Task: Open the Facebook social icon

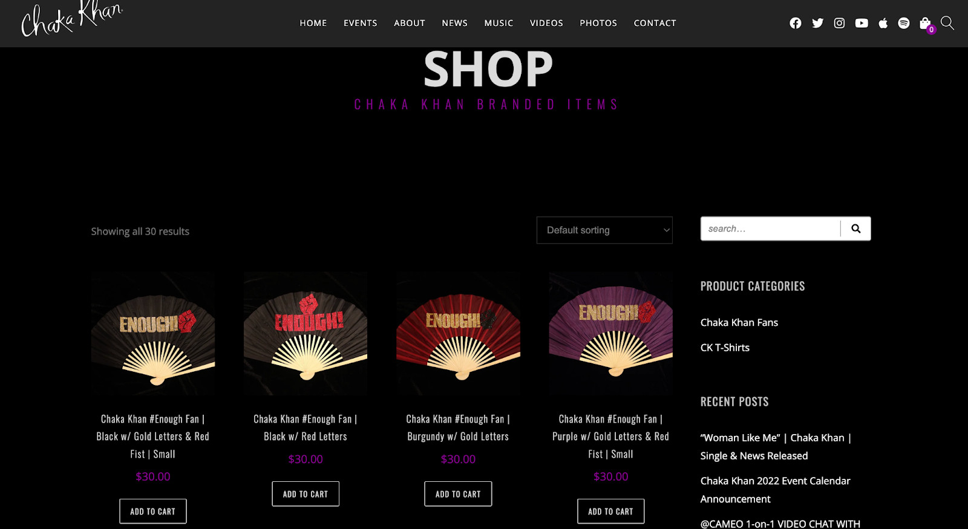Action: 796,23
